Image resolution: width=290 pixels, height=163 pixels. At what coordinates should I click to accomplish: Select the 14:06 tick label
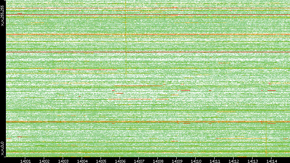(120, 161)
